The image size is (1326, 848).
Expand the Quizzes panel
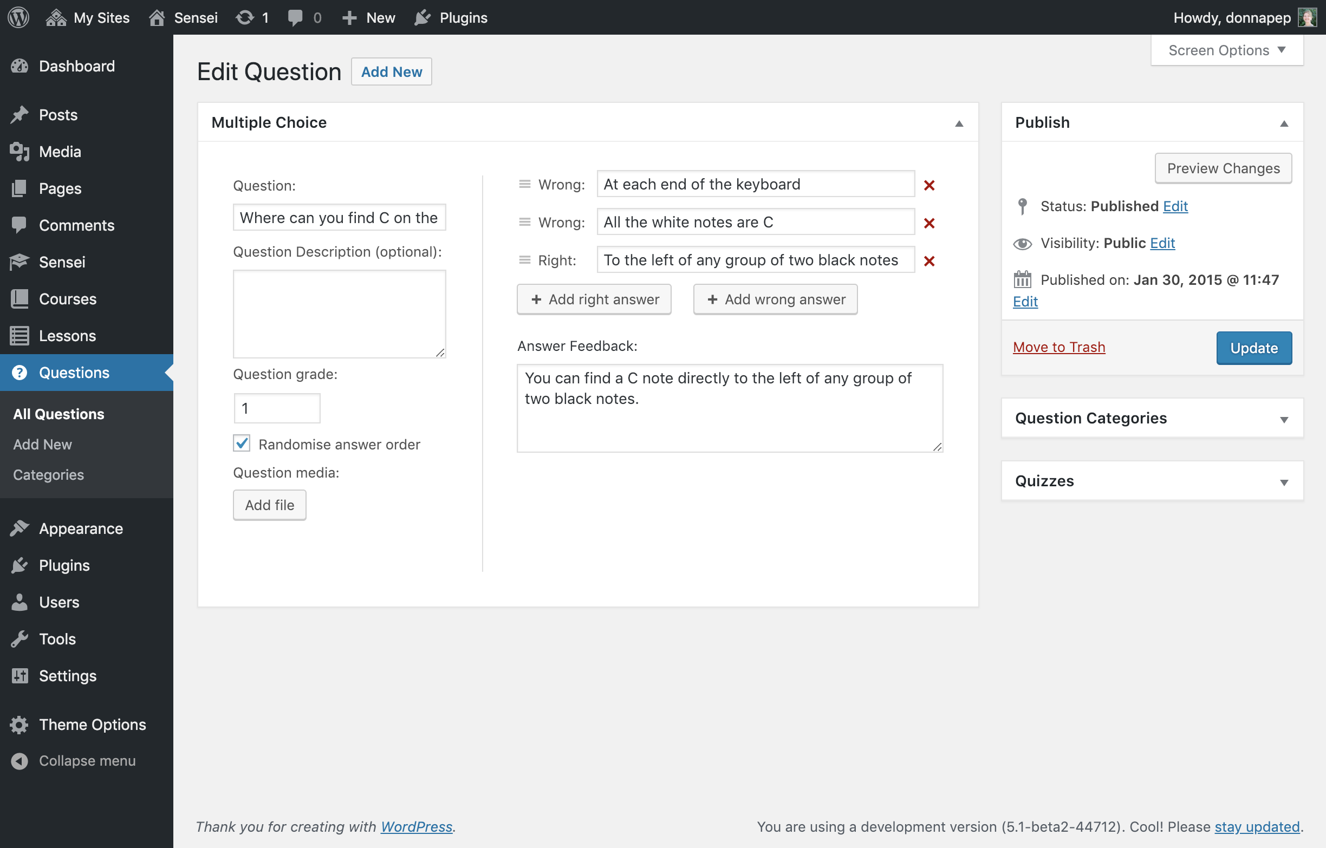(x=1283, y=481)
